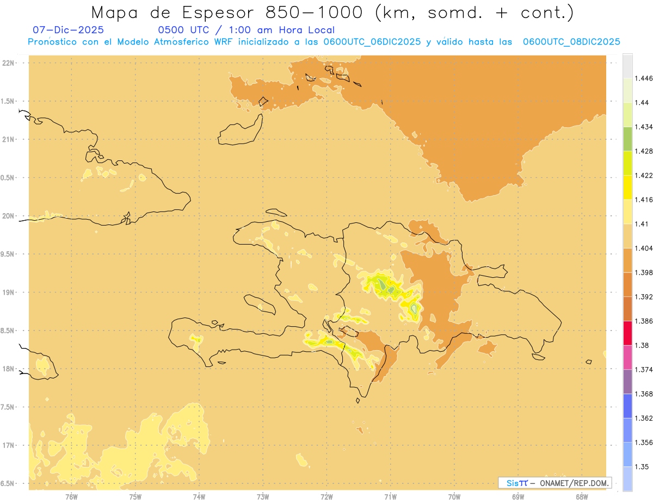Image resolution: width=653 pixels, height=504 pixels.
Task: Click the legend value 1.41
Action: (x=640, y=224)
